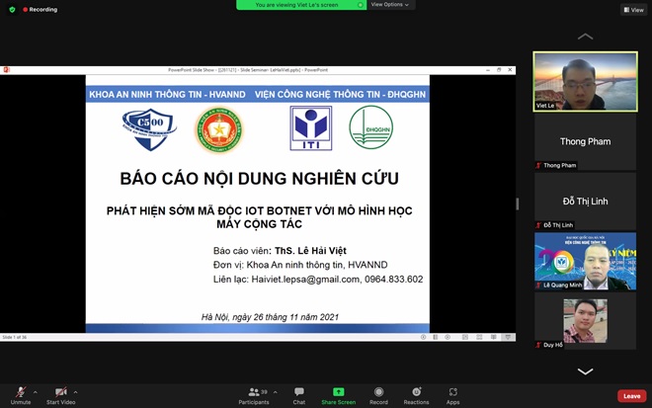
Task: Click the encryption shield icon
Action: (12, 9)
